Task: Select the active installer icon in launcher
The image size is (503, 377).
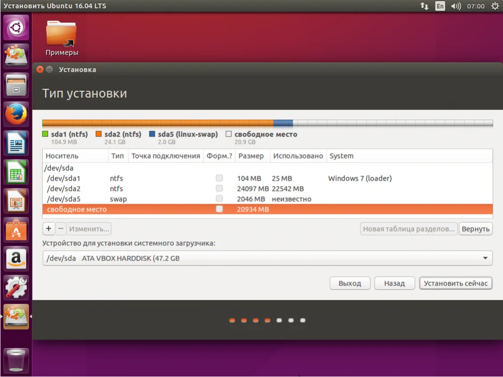Action: pyautogui.click(x=16, y=317)
